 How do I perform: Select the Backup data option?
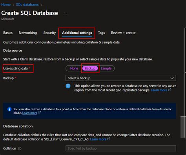click(90, 68)
